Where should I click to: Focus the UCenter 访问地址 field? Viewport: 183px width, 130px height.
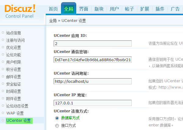(92, 81)
